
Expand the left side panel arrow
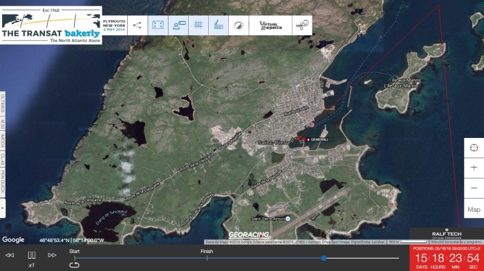3,208
